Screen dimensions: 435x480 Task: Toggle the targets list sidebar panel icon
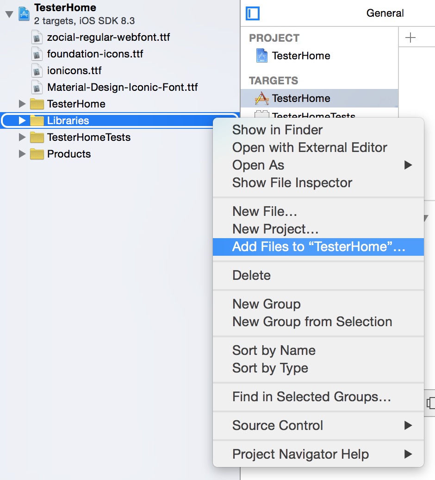pos(253,13)
